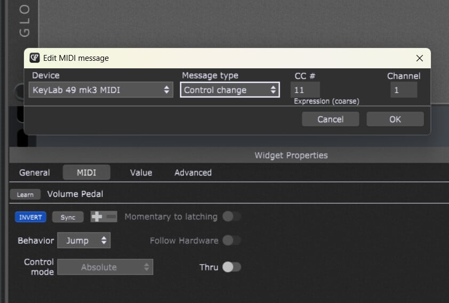
Task: Click the Gig Performer logo in dialog title
Action: tap(35, 58)
